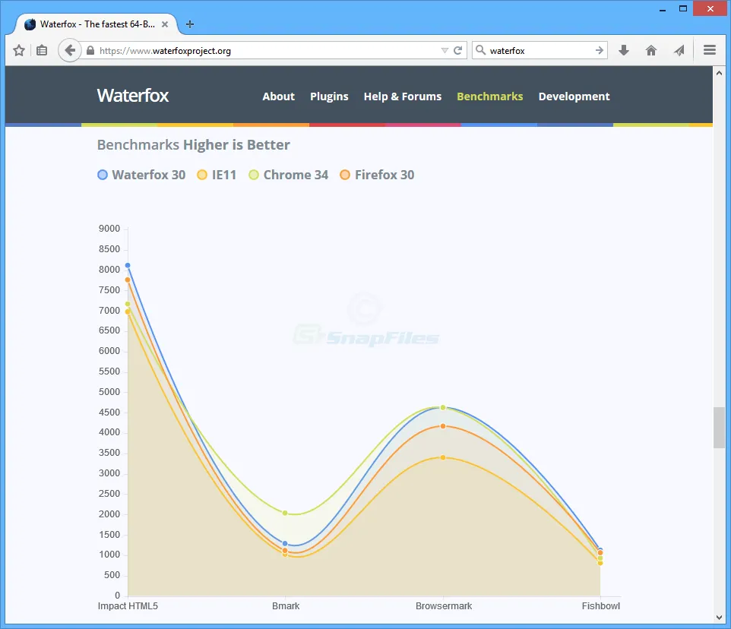Go to the home page icon
Viewport: 731px width, 629px height.
(x=651, y=50)
